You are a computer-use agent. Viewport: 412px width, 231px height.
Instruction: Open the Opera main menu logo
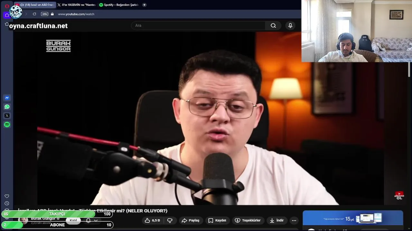point(7,6)
